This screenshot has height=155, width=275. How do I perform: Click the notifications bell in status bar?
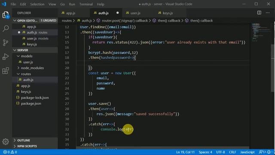pyautogui.click(x=269, y=152)
